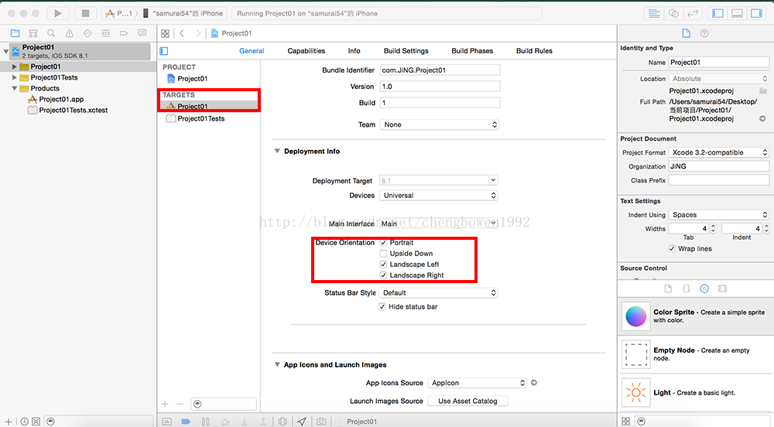Screen dimensions: 774x427
Task: Toggle the Hide status bar checkbox
Action: [382, 306]
